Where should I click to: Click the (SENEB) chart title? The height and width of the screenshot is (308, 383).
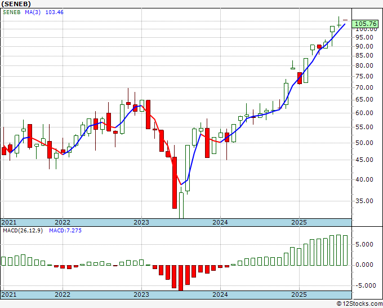point(16,4)
